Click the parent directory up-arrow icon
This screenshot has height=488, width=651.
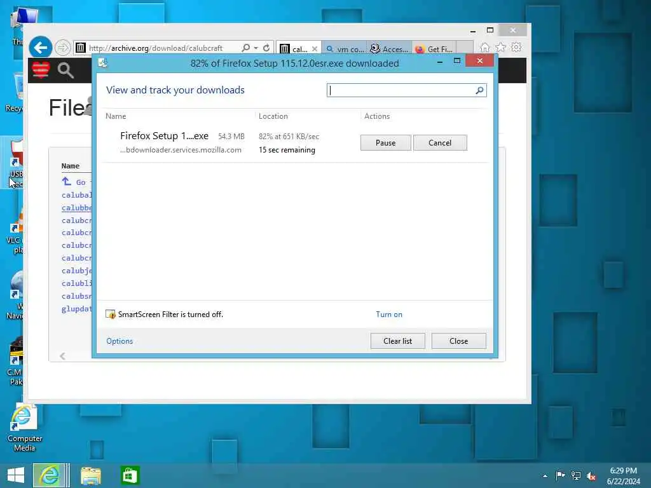point(66,181)
